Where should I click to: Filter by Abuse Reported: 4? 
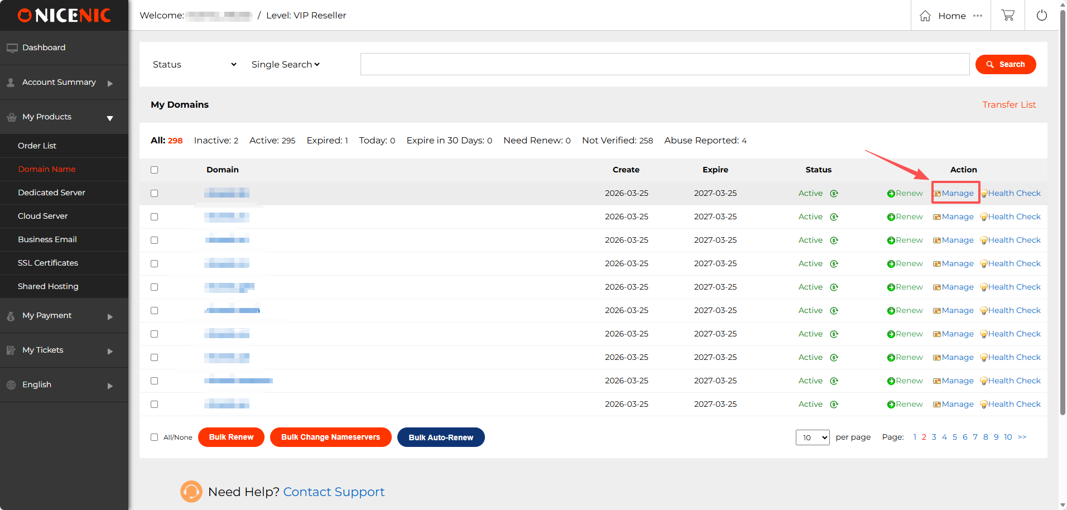click(705, 141)
